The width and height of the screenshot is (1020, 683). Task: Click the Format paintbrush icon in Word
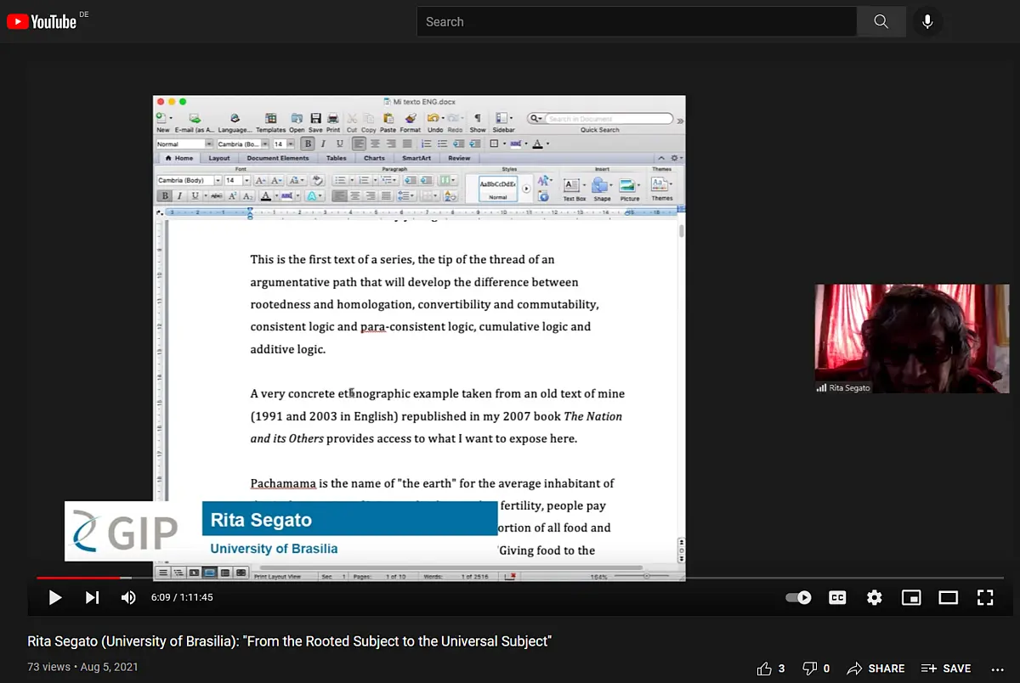click(411, 118)
